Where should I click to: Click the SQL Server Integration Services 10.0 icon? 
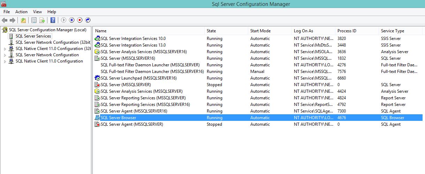(x=97, y=39)
